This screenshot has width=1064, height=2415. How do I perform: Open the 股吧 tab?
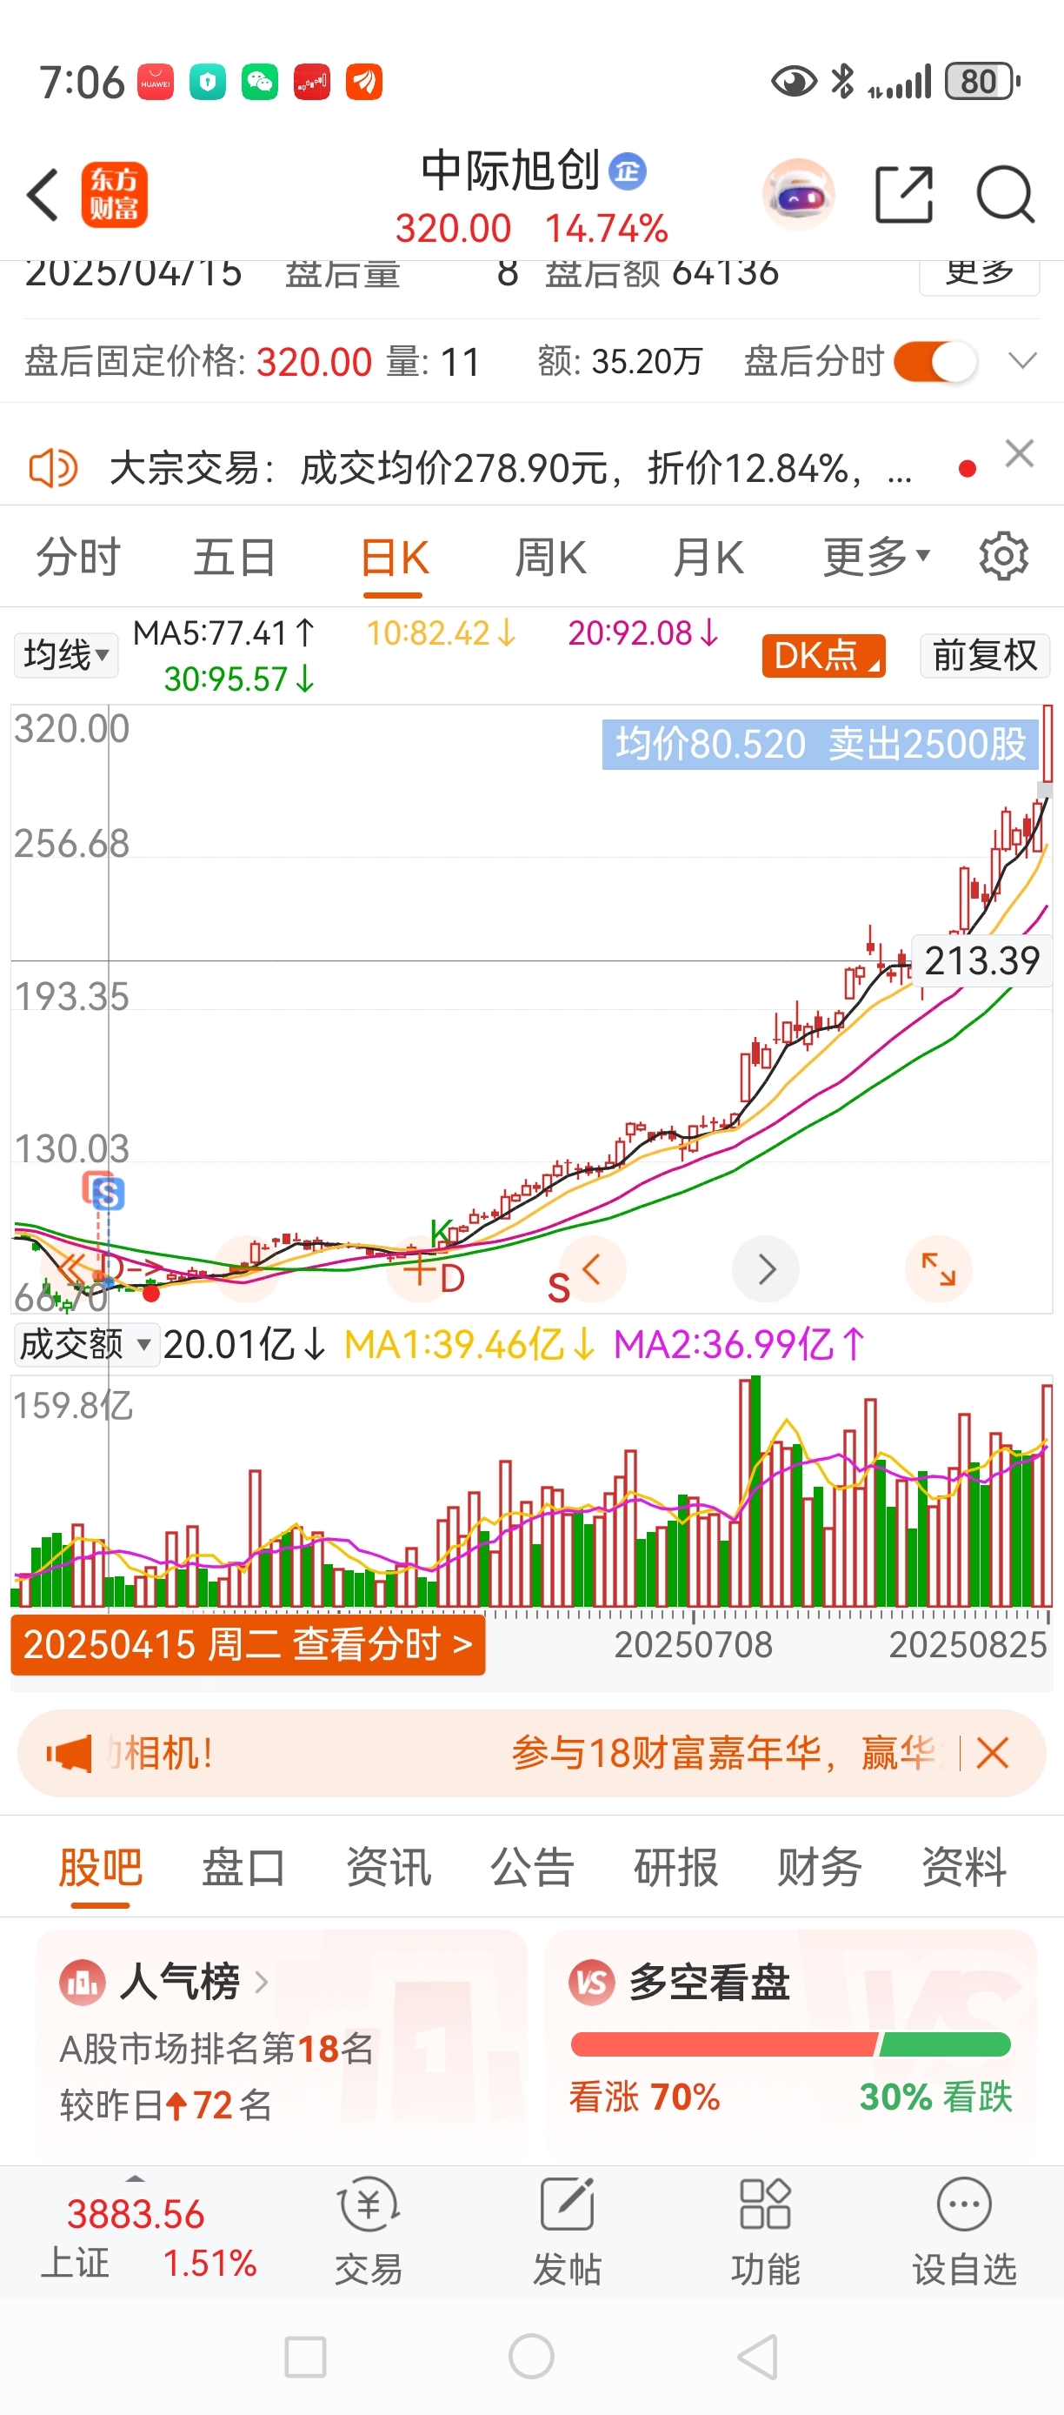click(100, 1867)
